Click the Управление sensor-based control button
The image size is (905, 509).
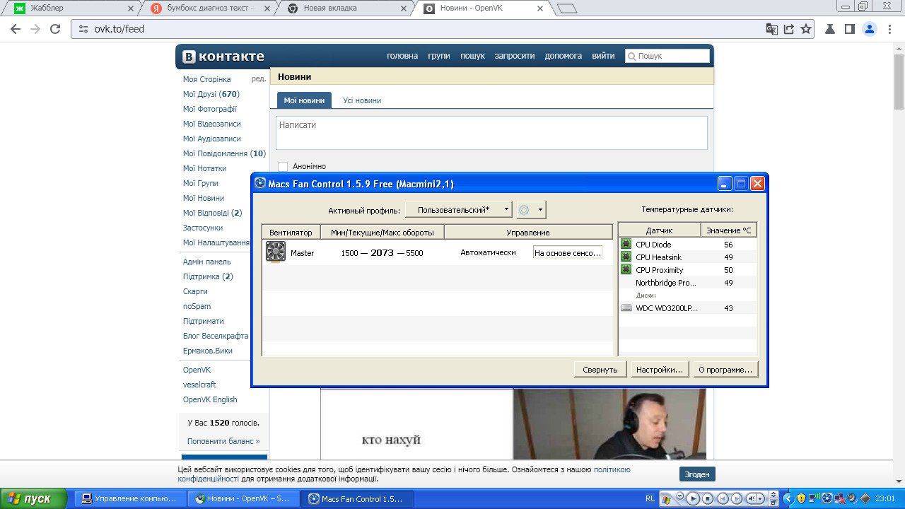(568, 252)
